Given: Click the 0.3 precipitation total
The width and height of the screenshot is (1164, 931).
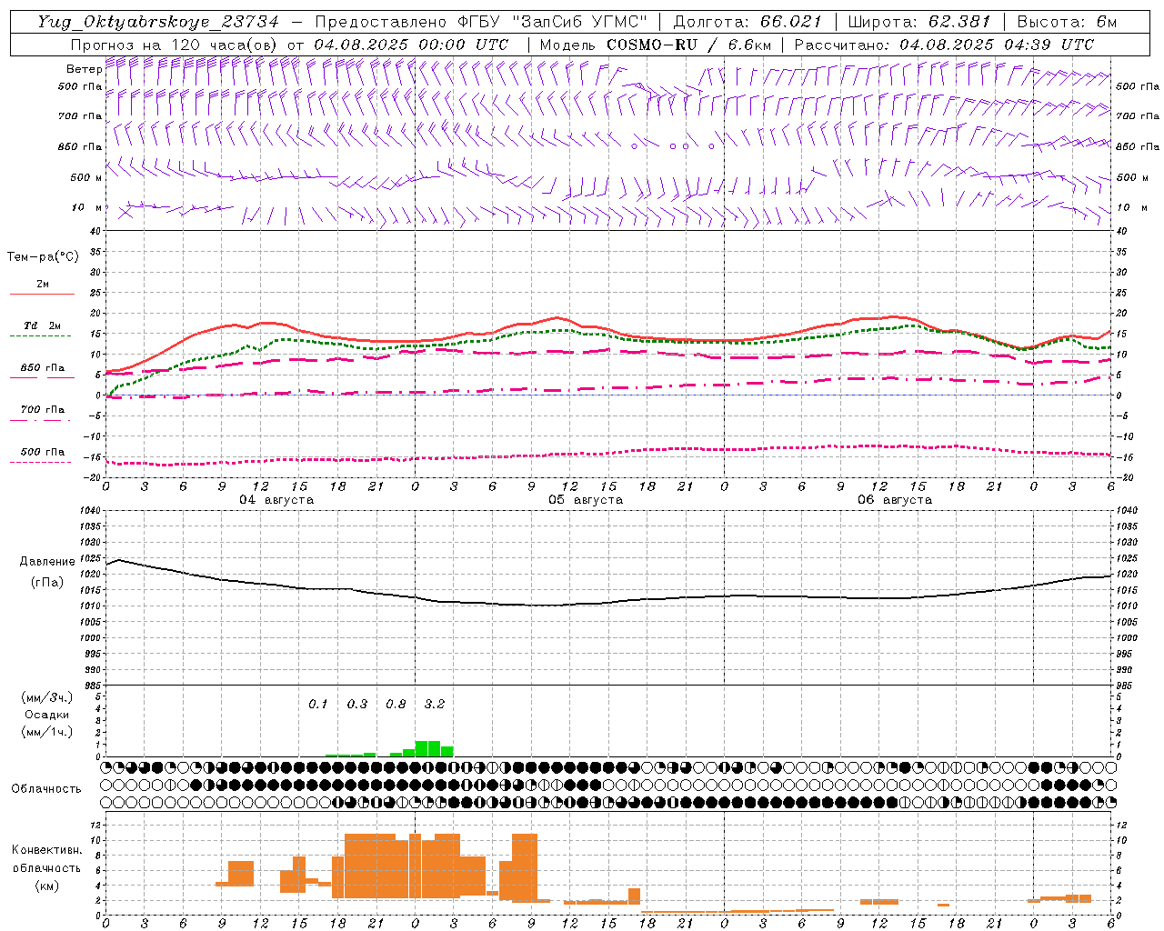Looking at the screenshot, I should pos(357,705).
